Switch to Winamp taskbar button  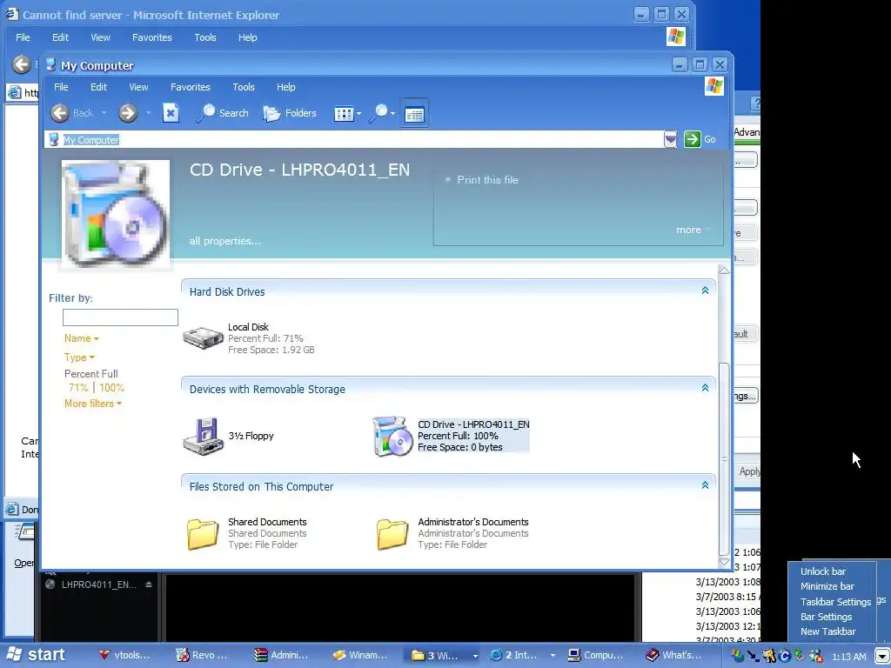click(360, 656)
